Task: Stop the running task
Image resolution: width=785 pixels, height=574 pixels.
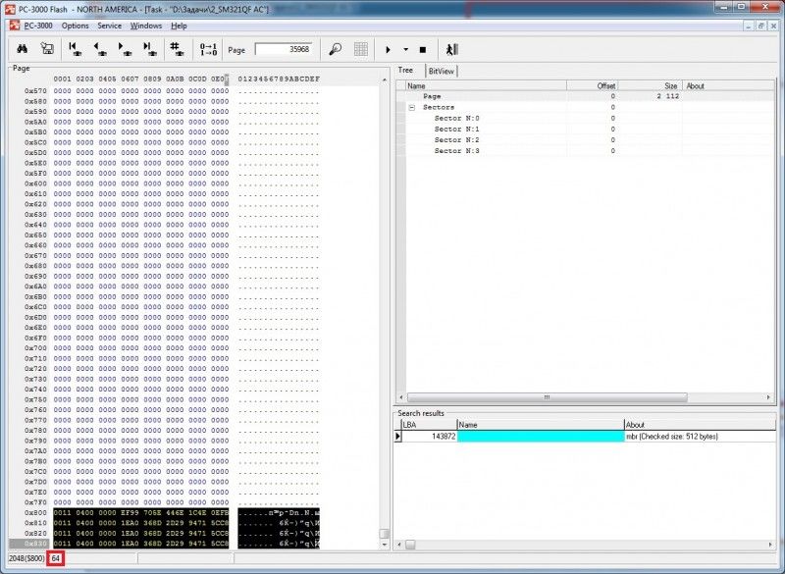Action: 423,49
